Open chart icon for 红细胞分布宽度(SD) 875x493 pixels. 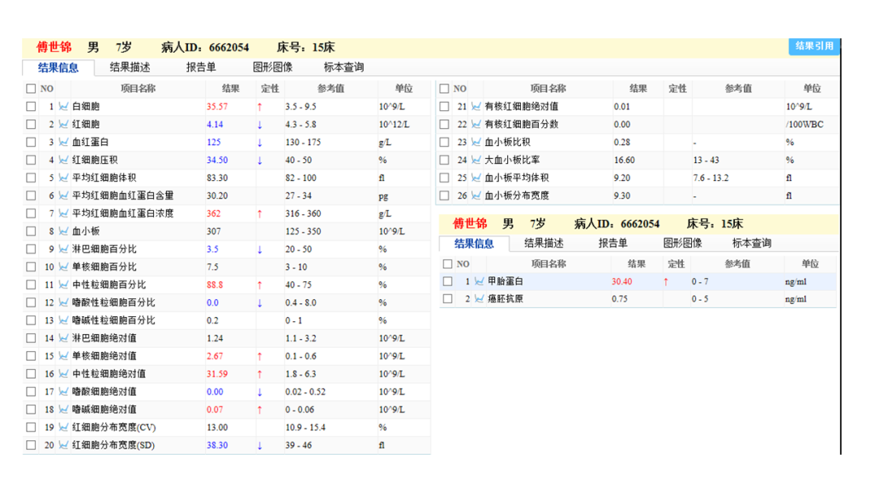[x=64, y=445]
